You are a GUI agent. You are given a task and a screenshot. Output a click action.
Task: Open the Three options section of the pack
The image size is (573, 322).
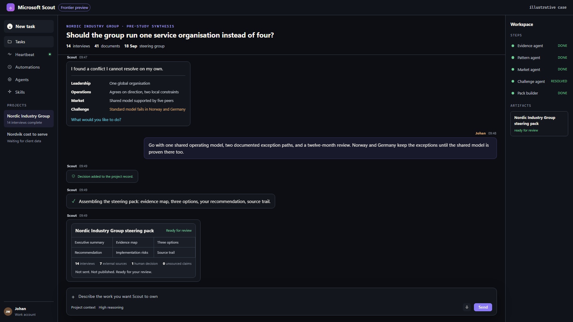pos(175,242)
